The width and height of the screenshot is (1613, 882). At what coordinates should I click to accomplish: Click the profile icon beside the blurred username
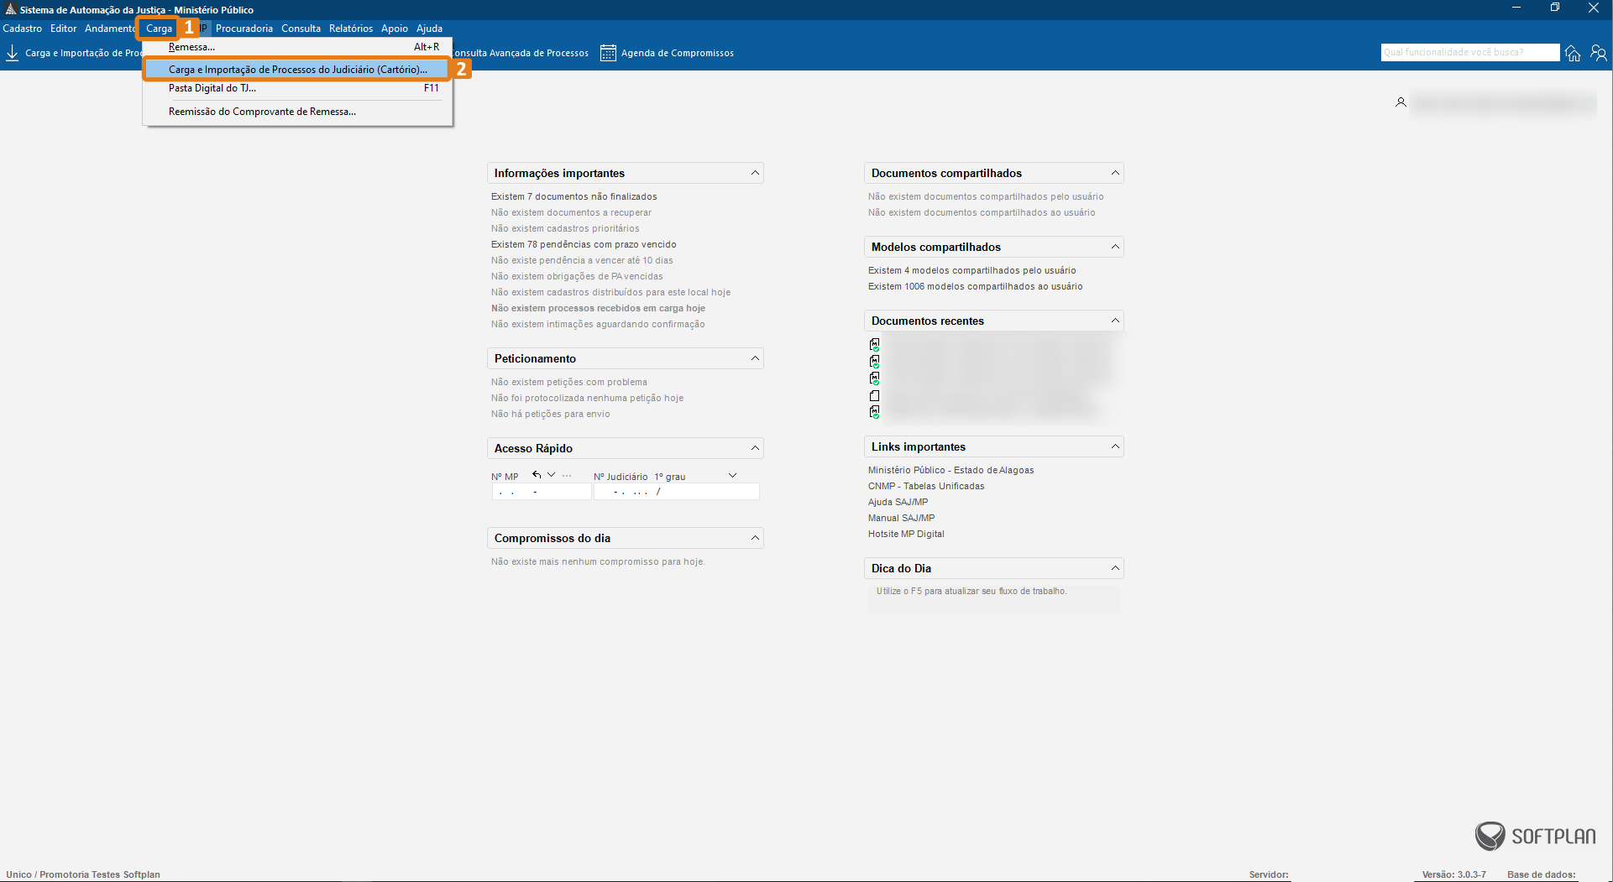click(1401, 102)
